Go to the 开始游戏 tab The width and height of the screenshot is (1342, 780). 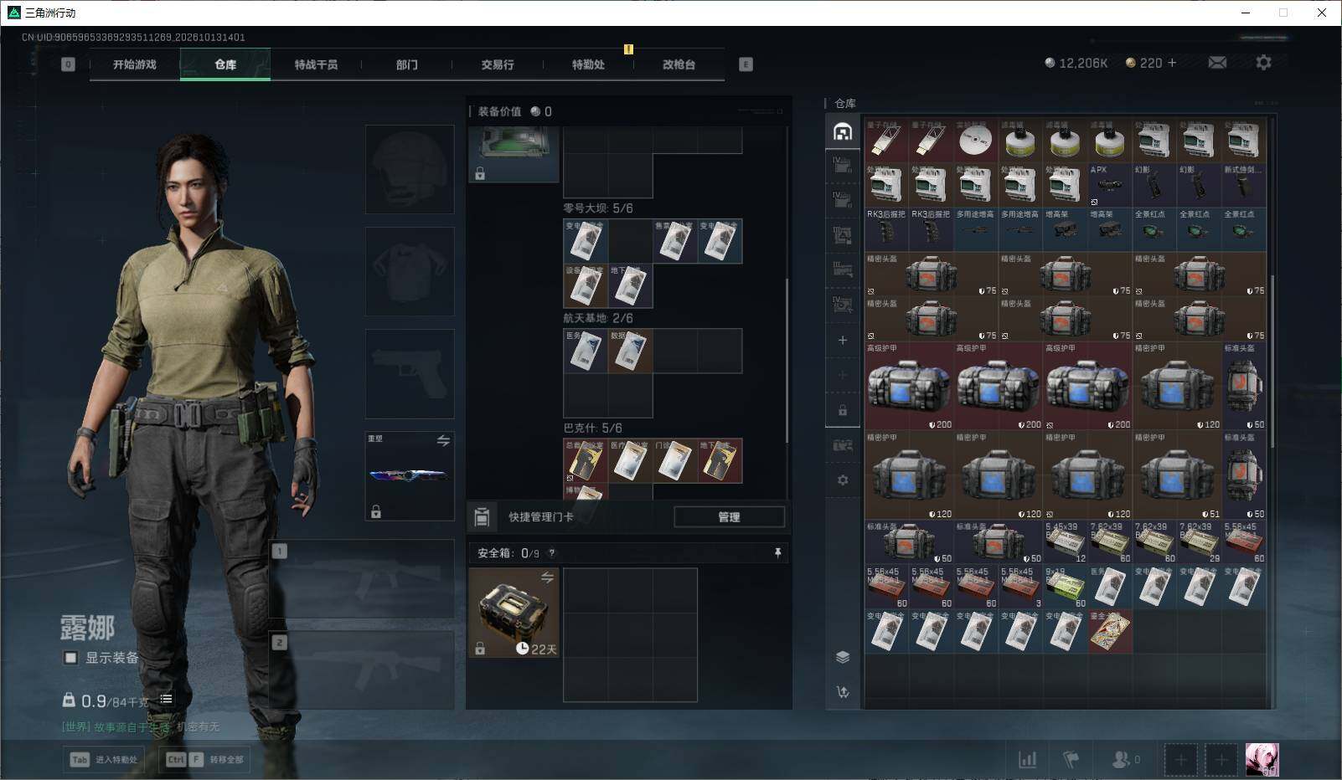135,64
